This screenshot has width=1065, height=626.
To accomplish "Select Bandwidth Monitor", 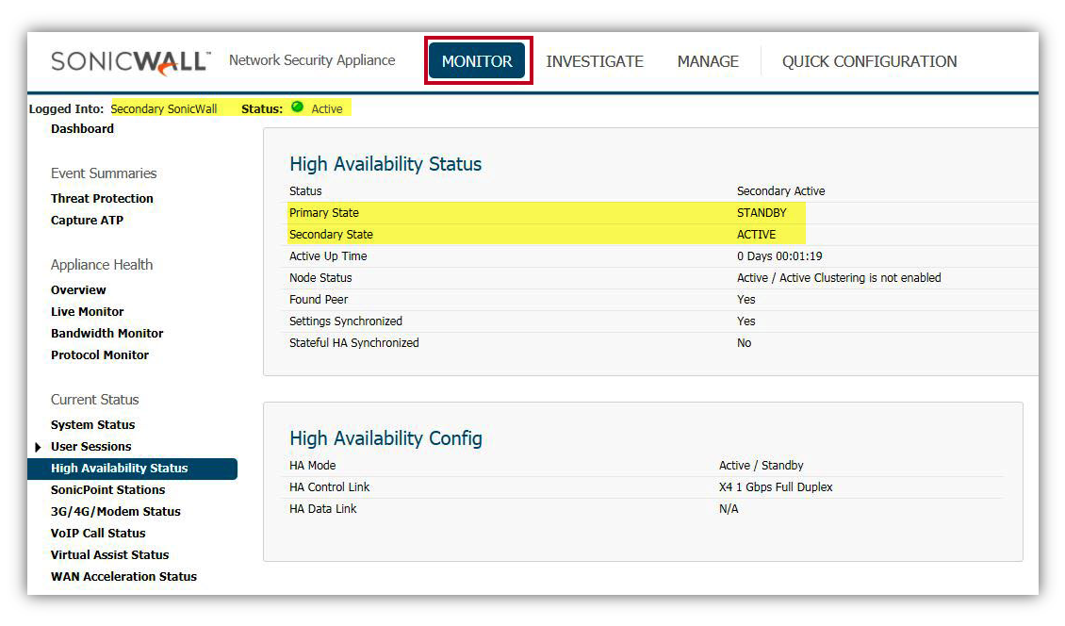I will click(x=106, y=334).
